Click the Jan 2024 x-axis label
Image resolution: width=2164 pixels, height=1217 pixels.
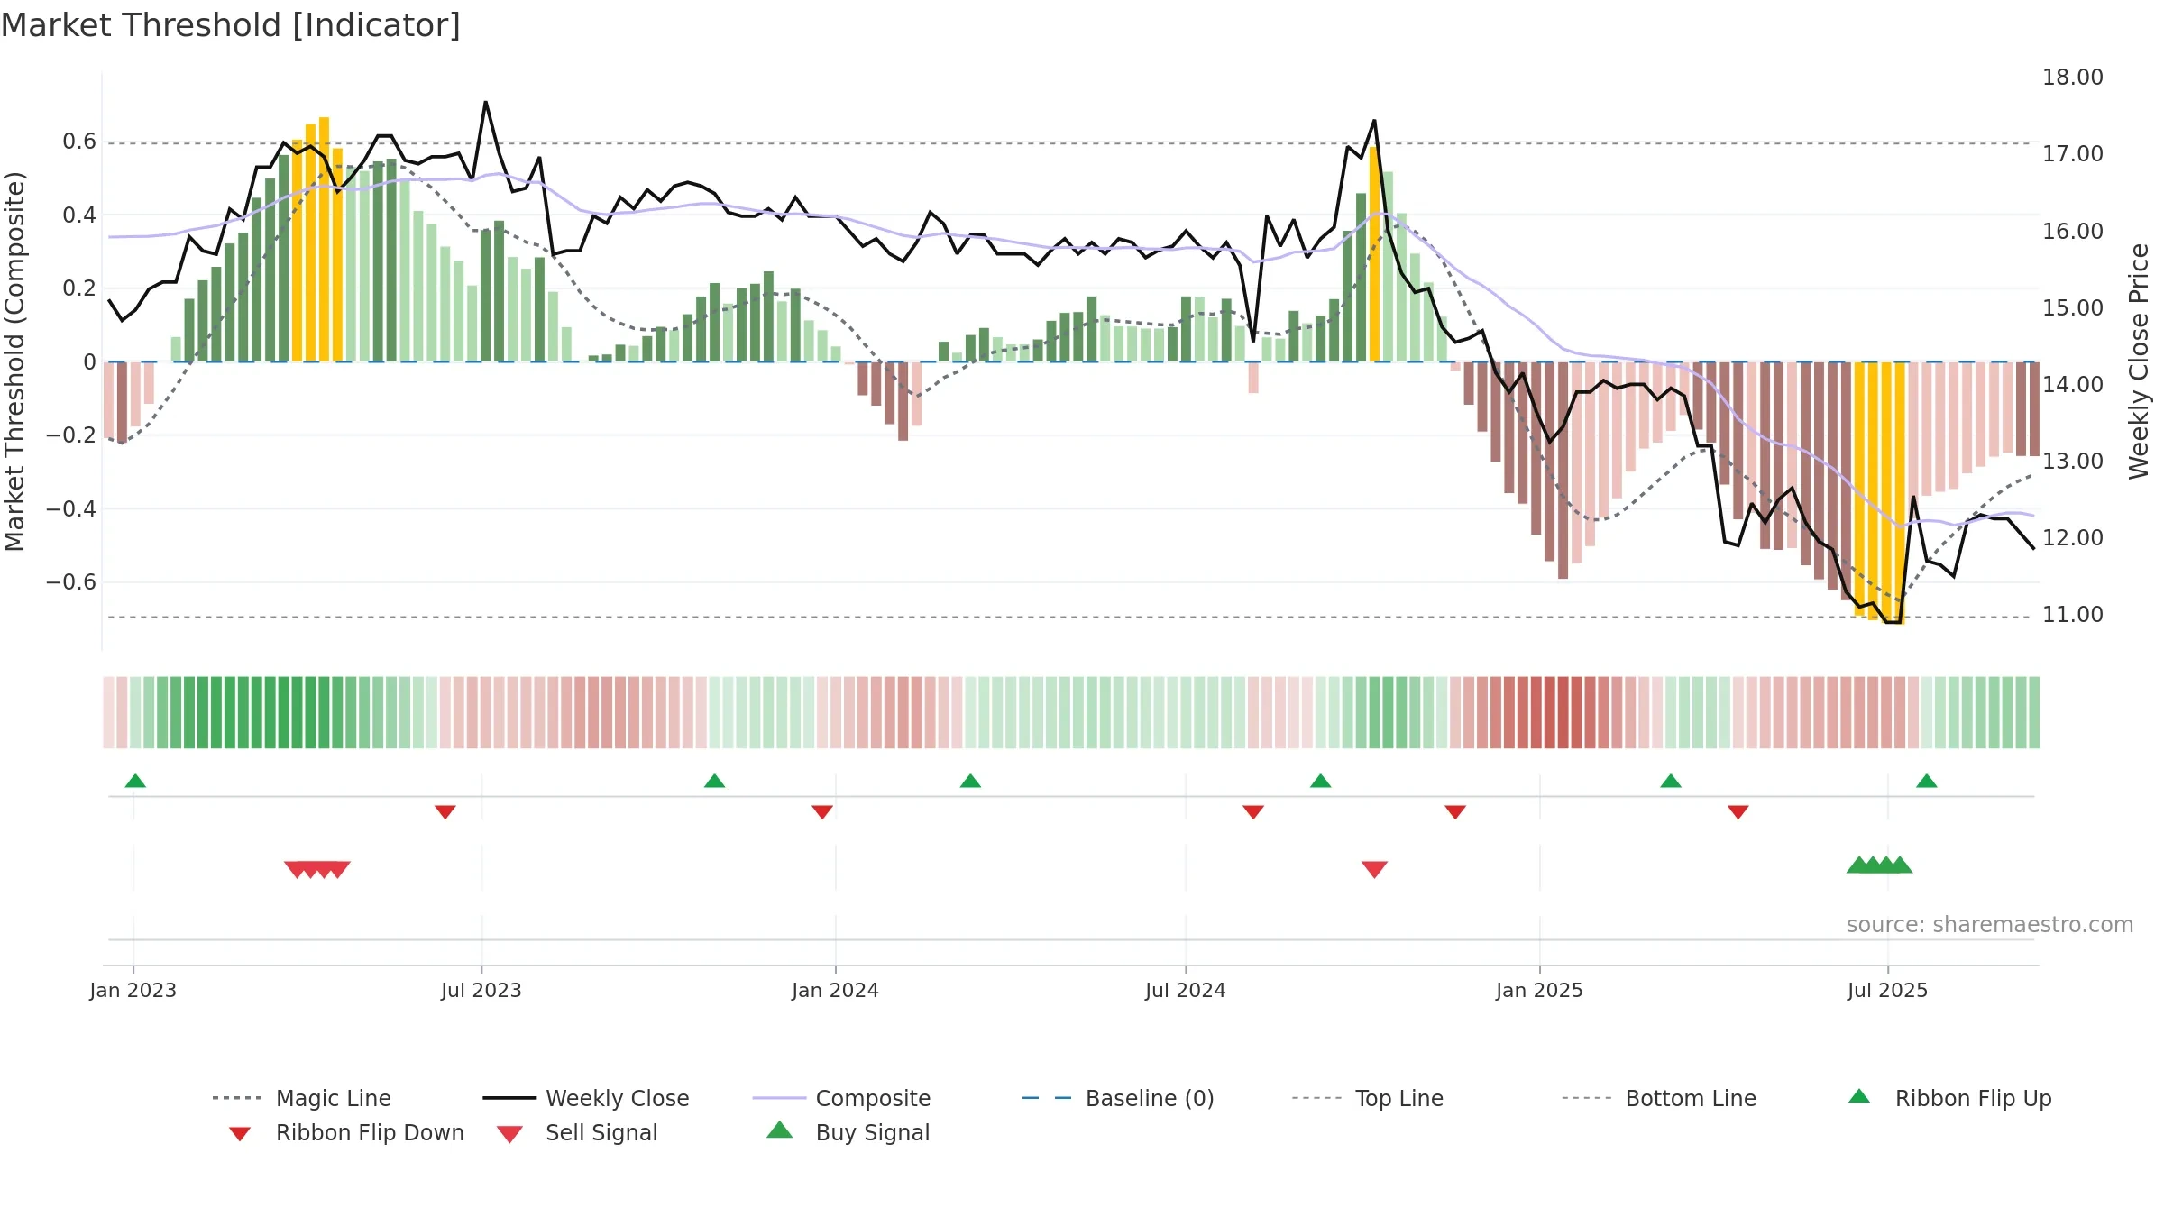836,990
